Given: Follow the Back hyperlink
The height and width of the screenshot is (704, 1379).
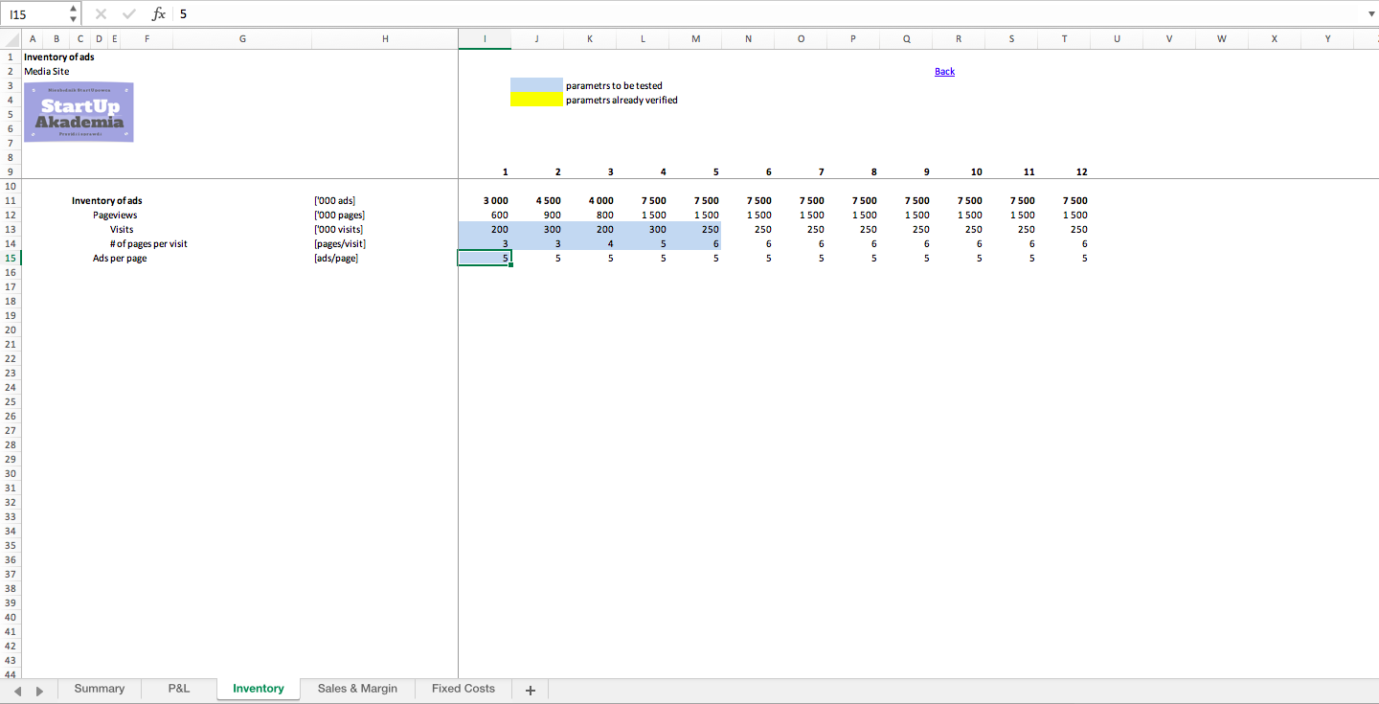Looking at the screenshot, I should tap(944, 72).
